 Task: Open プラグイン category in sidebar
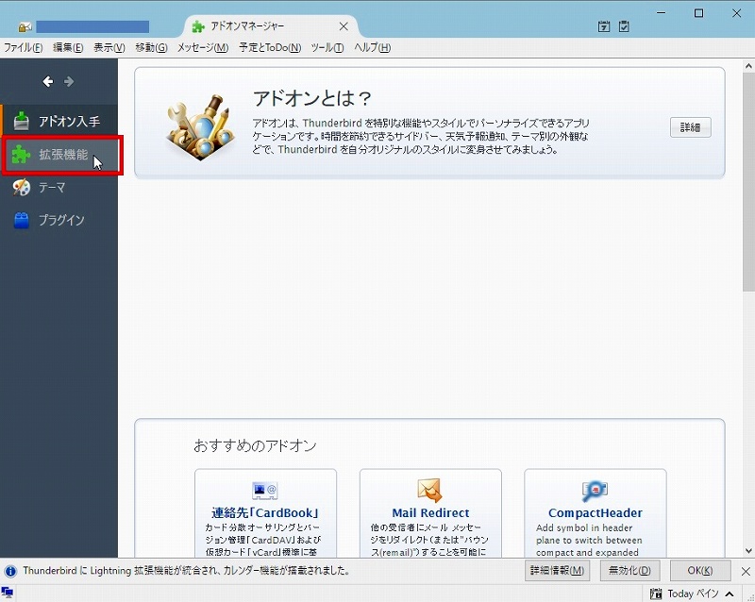click(60, 220)
